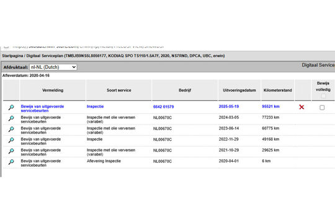
Task: Click the blue Inspectie link
Action: (95, 107)
